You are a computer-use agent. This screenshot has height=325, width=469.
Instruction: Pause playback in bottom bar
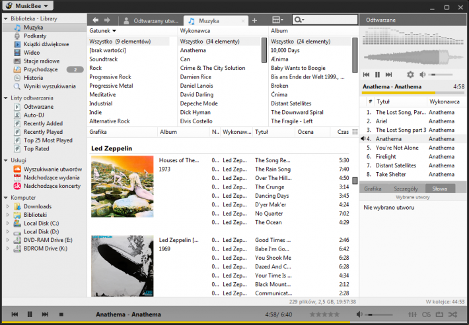click(30, 314)
